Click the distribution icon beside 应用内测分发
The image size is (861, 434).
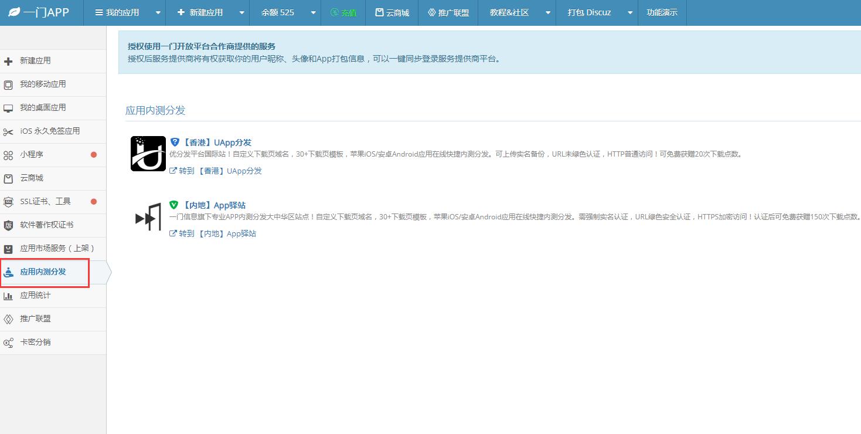click(x=8, y=272)
